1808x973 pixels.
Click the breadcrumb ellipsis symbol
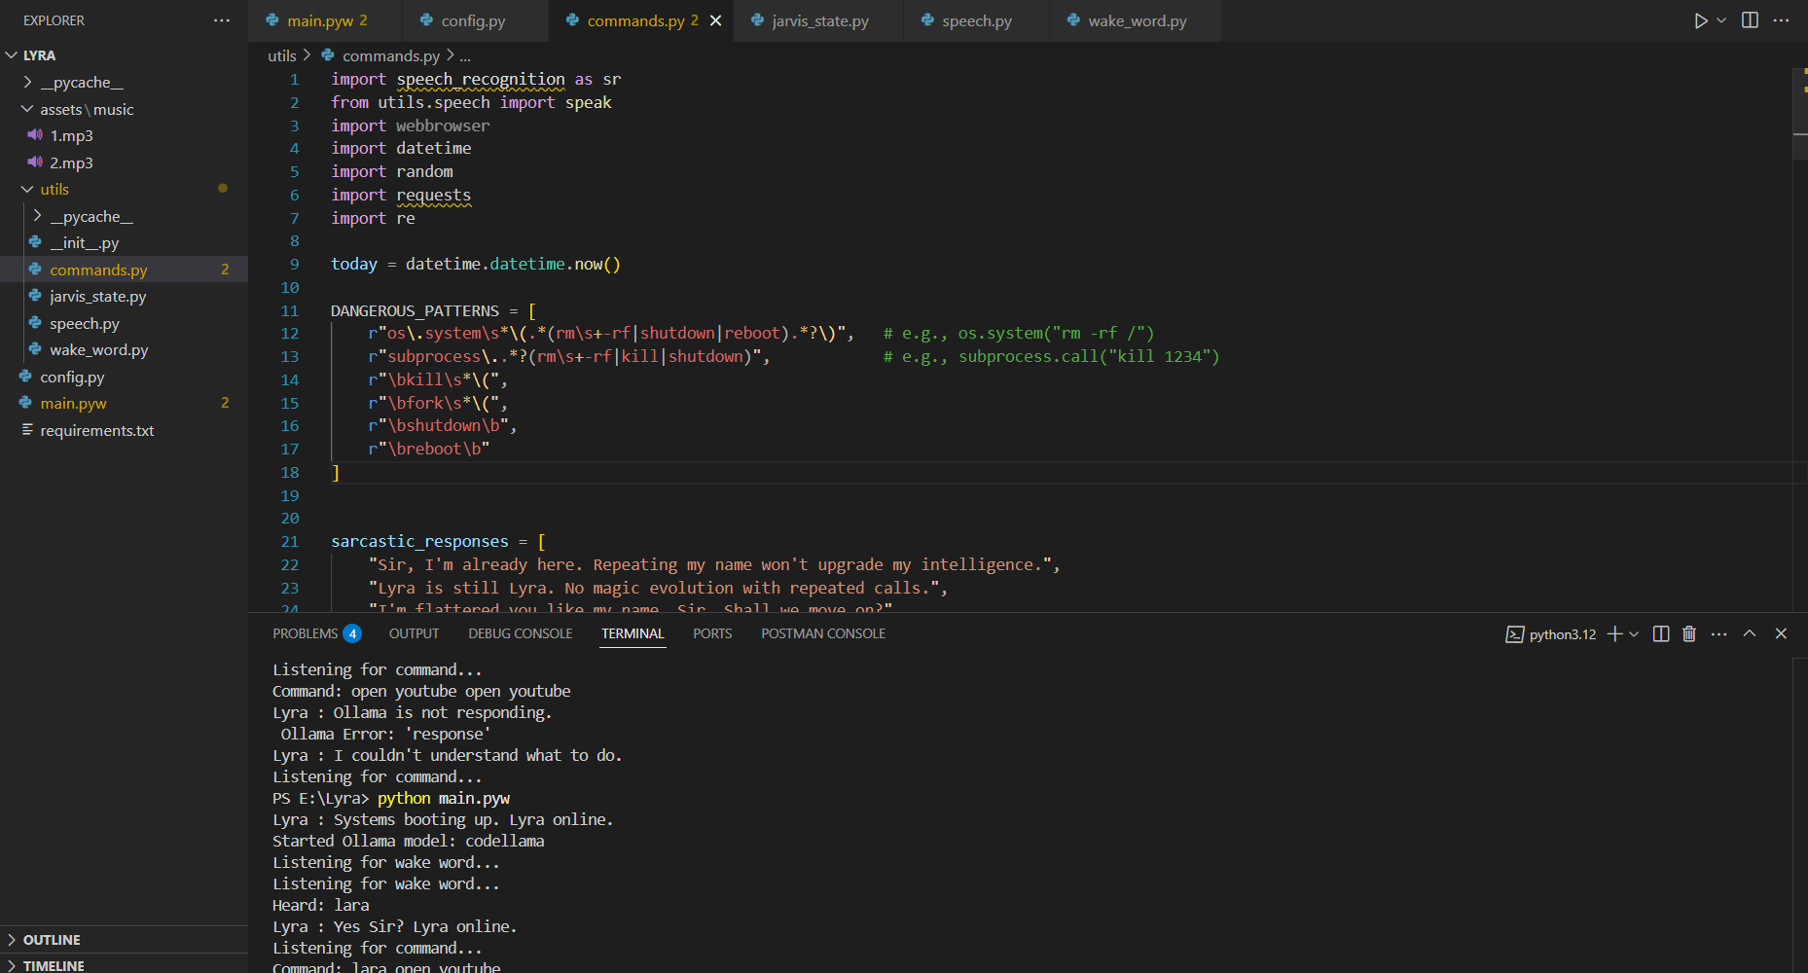[465, 55]
